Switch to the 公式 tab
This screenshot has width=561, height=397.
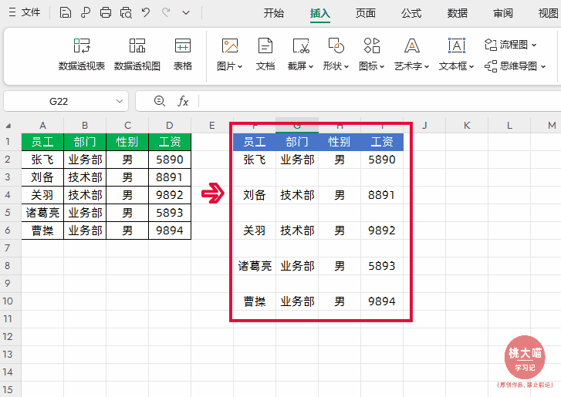(x=411, y=13)
